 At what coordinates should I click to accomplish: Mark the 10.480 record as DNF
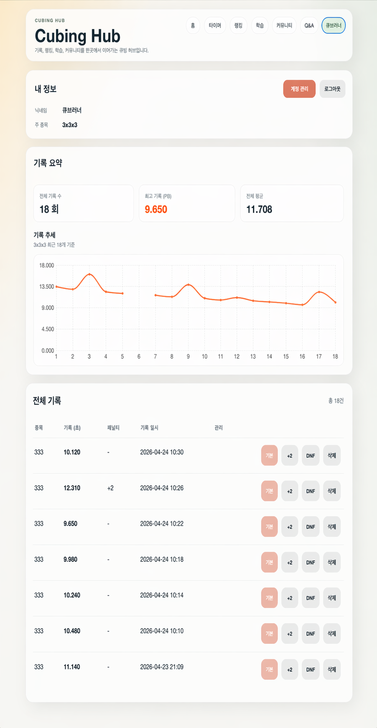pos(311,634)
